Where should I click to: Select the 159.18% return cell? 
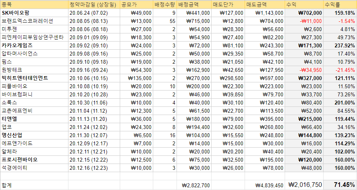pos(340,13)
